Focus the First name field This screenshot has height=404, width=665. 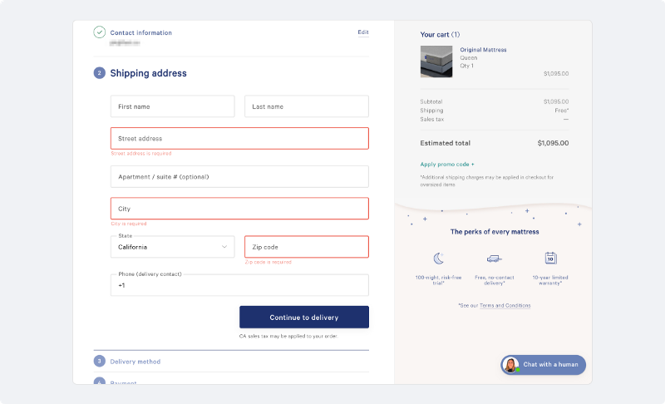(x=173, y=106)
